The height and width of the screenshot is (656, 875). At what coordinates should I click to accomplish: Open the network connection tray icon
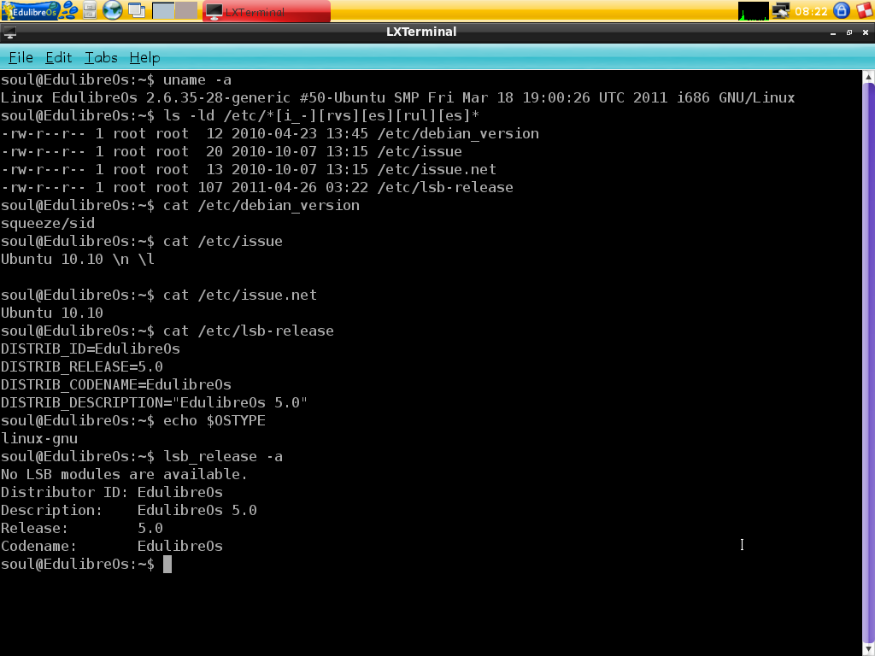[x=781, y=11]
